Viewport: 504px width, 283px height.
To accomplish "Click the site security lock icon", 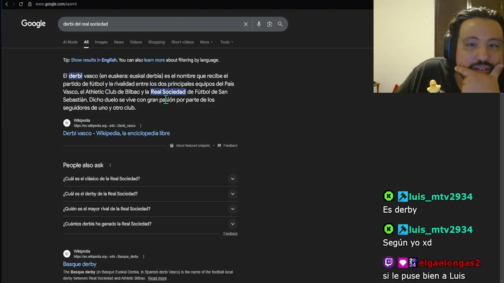I will 30,4.
